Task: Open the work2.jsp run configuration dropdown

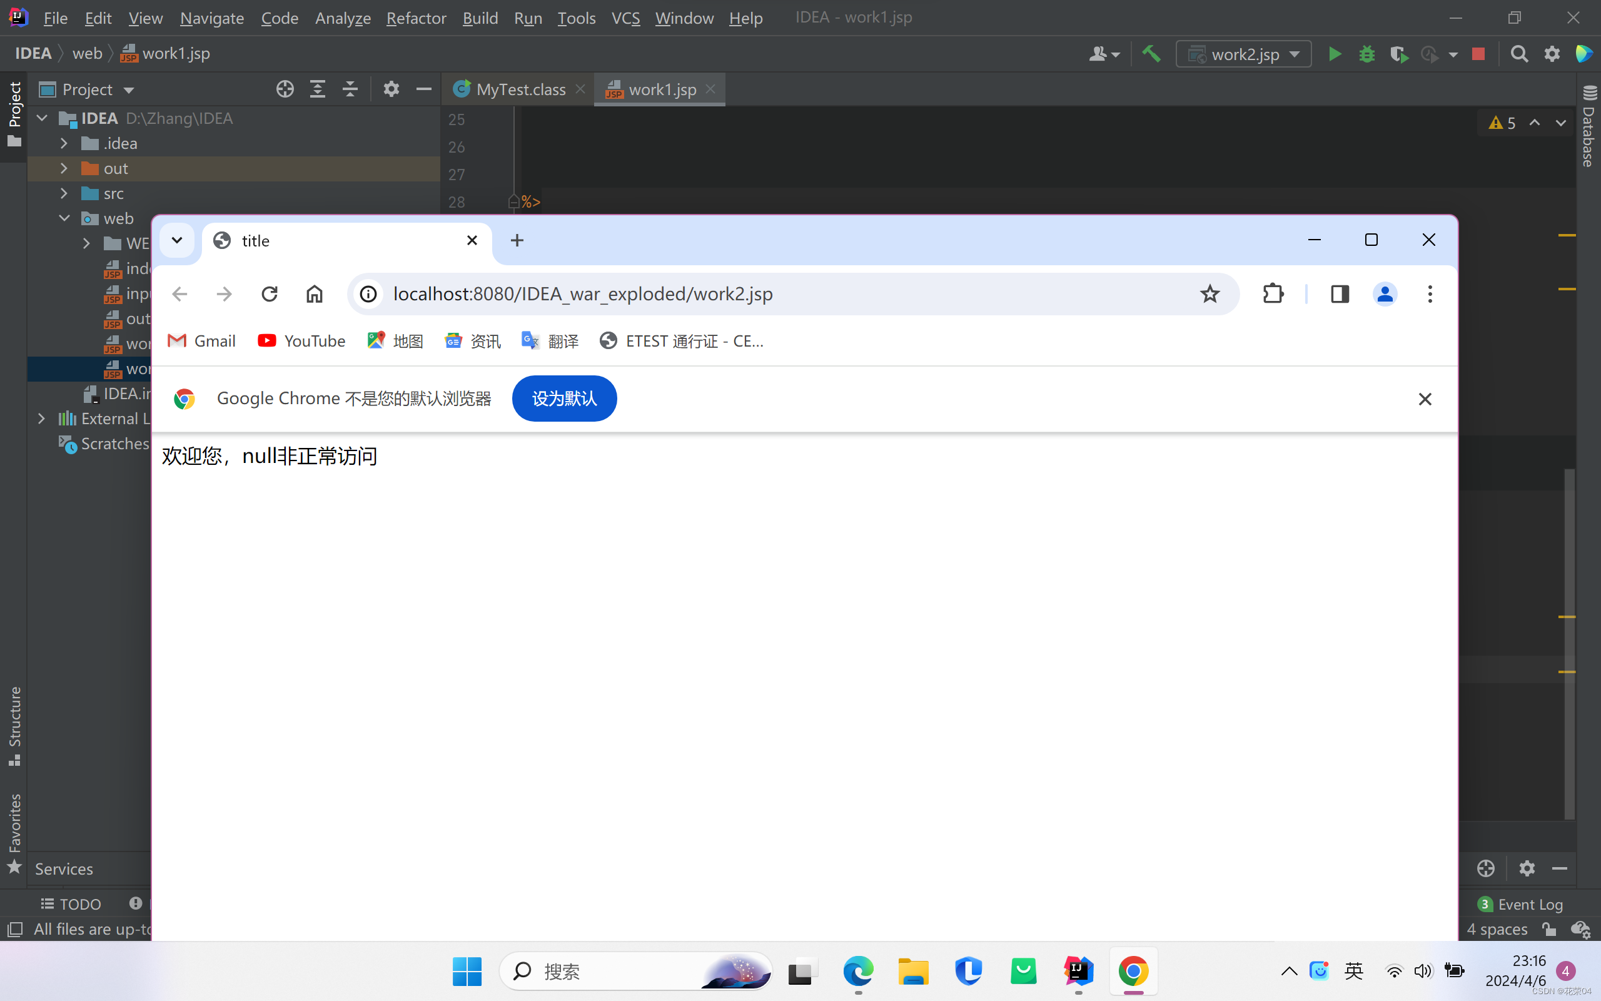Action: click(1244, 54)
